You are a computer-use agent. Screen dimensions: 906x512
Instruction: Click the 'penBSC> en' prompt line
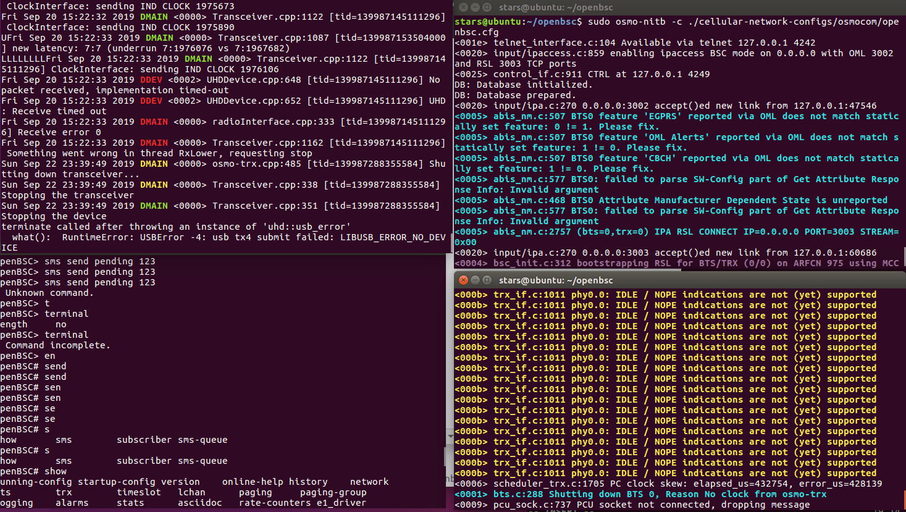(28, 356)
